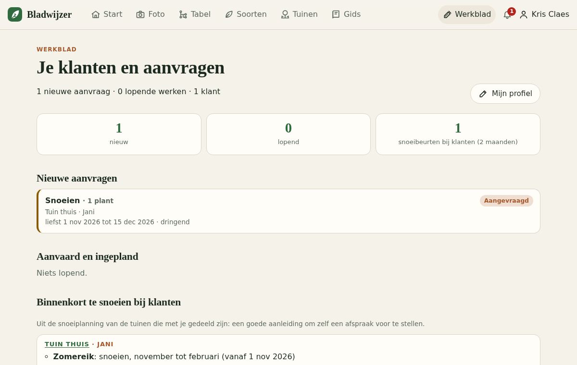The width and height of the screenshot is (577, 365).
Task: Select the Werkblad nav item
Action: (467, 14)
